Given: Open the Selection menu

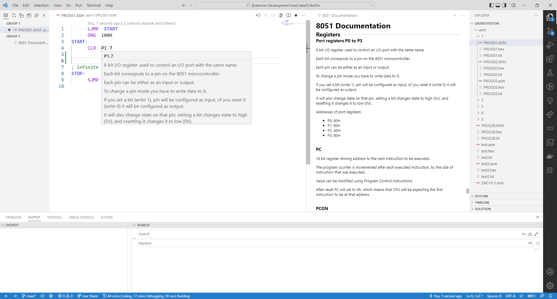Looking at the screenshot, I should (x=41, y=5).
